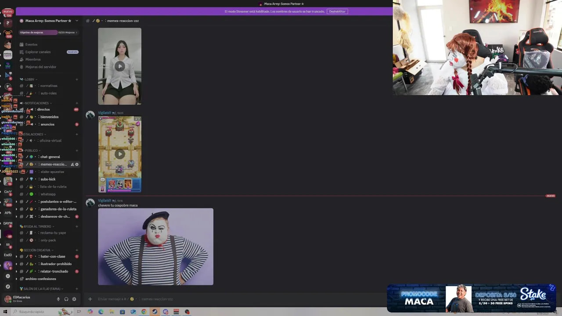Open the APh server icon

(x=7, y=213)
